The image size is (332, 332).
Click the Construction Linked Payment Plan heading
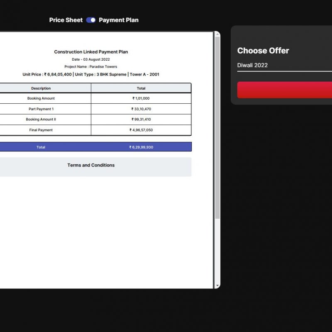point(91,52)
